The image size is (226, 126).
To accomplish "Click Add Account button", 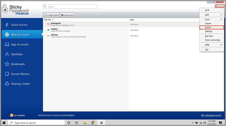I will tap(52, 15).
